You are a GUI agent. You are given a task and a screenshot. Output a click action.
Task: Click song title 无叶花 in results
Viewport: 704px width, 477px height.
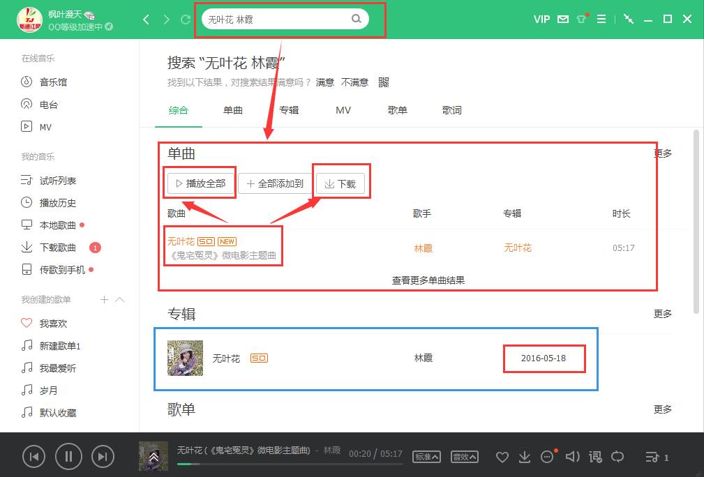[181, 241]
